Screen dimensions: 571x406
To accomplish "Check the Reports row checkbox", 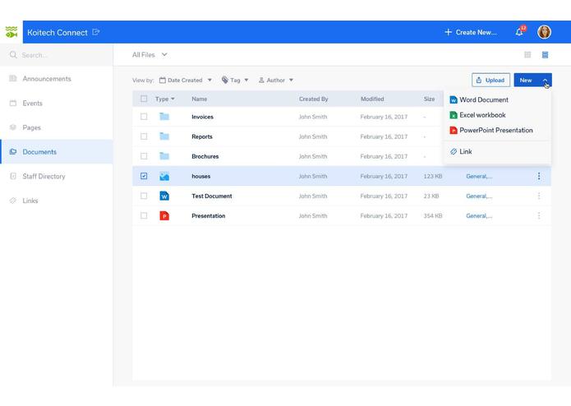I will pos(144,136).
